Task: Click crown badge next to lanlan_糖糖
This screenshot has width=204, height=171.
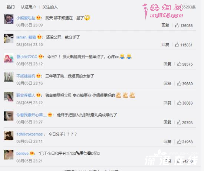Action: pos(39,37)
